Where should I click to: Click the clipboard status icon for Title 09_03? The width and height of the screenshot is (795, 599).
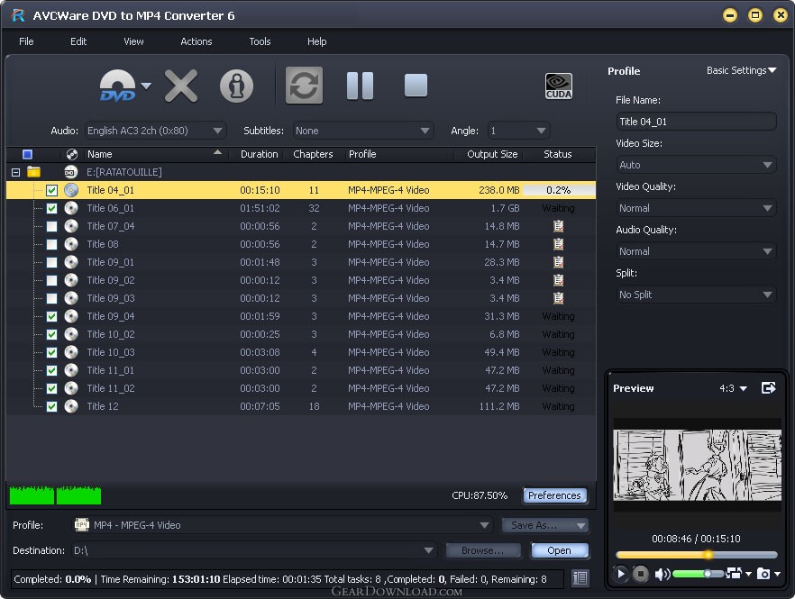[x=558, y=298]
